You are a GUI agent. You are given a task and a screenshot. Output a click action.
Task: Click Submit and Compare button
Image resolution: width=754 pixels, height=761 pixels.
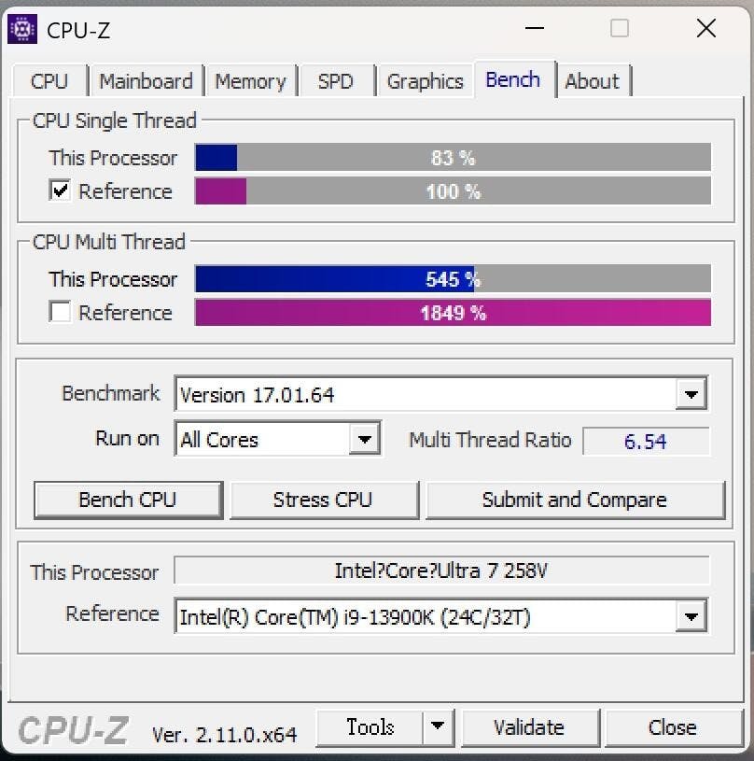pyautogui.click(x=575, y=500)
